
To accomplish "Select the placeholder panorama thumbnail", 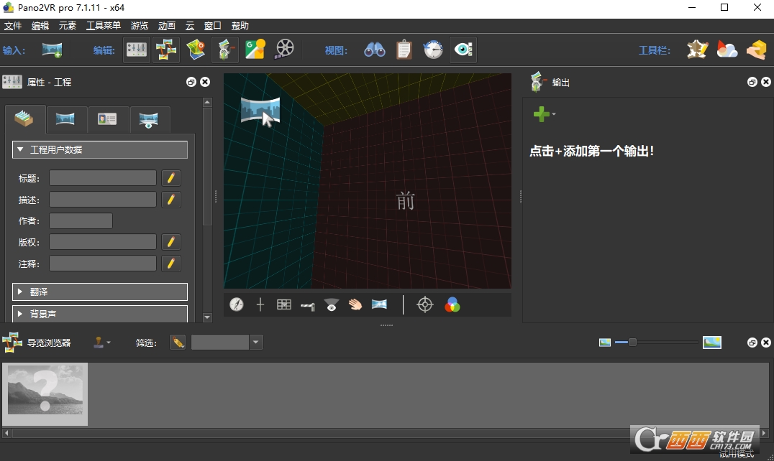I will 45,394.
